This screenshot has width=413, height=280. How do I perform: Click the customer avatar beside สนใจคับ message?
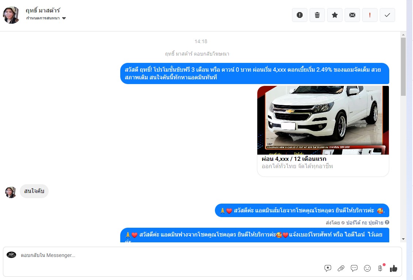(11, 192)
